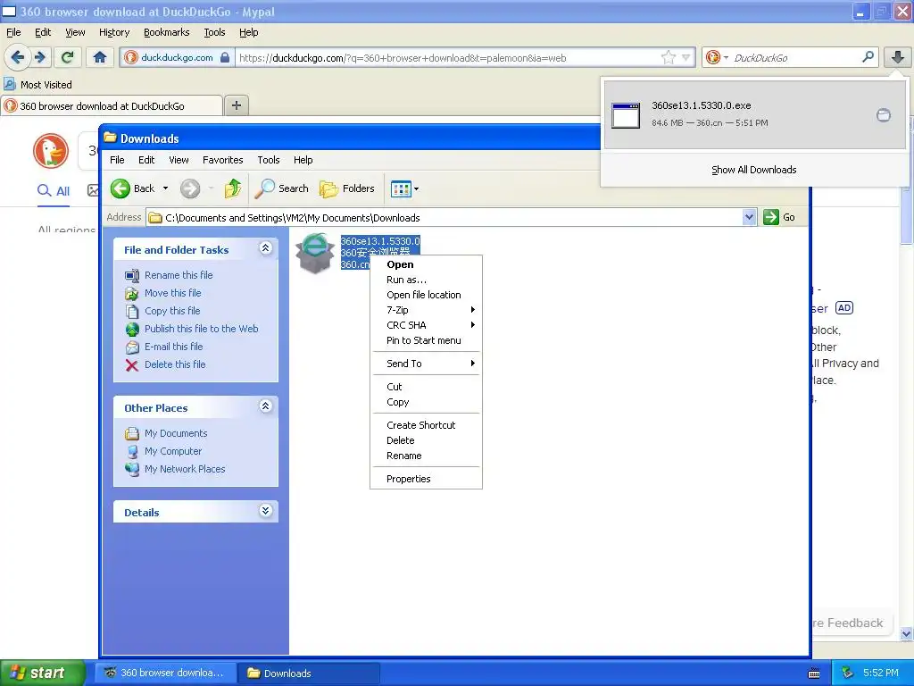Choose Open in the context menu

pyautogui.click(x=426, y=264)
